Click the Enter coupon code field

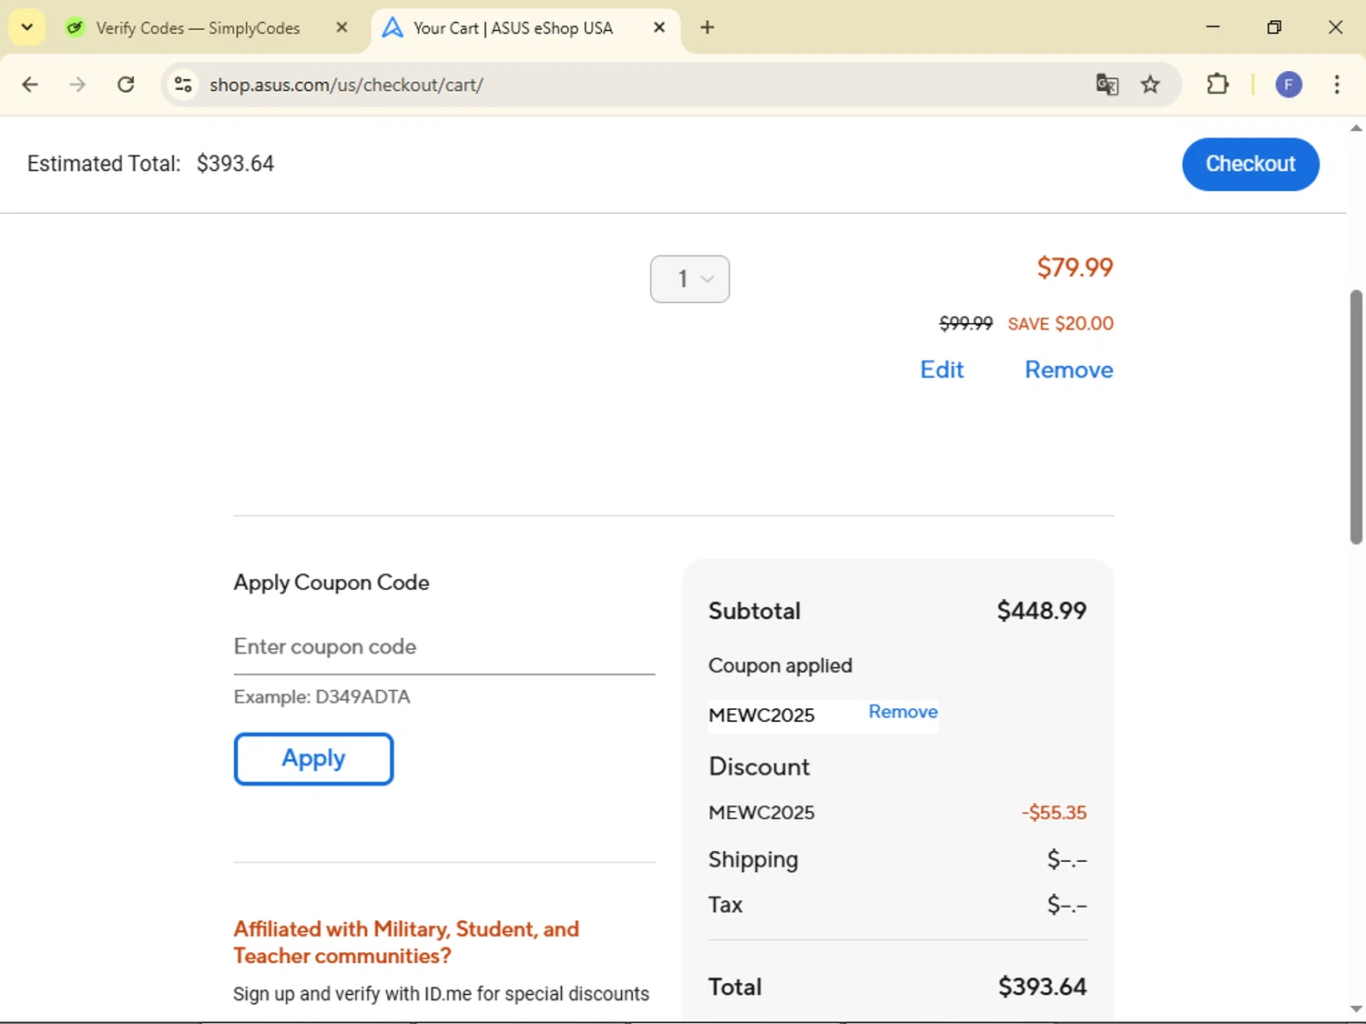click(x=443, y=647)
